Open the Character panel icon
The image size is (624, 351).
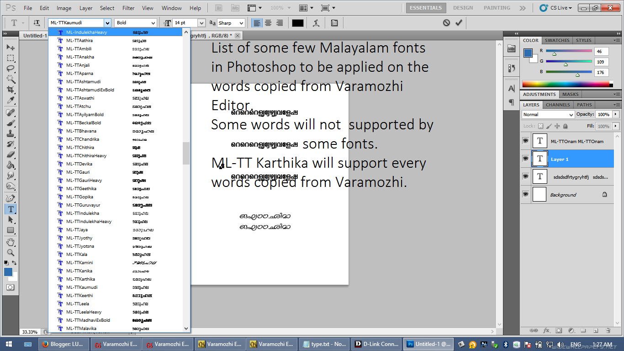point(511,88)
